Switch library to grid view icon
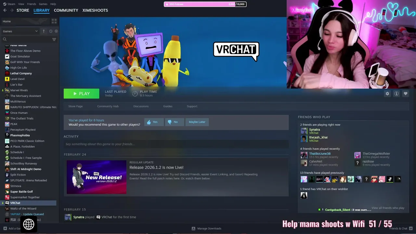The height and width of the screenshot is (234, 416). pos(54,21)
